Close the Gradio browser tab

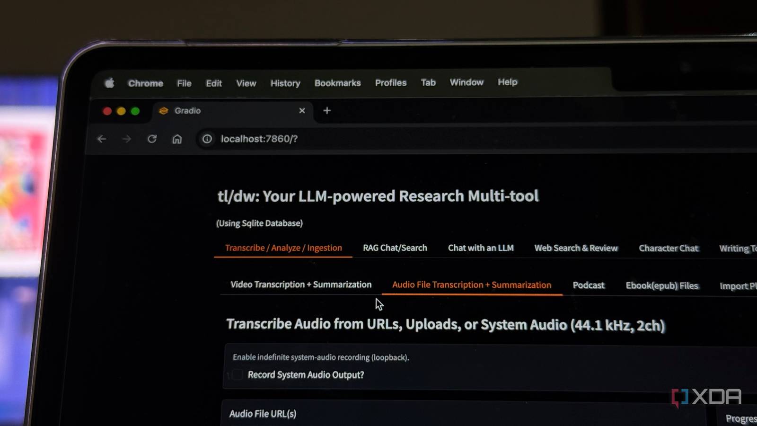coord(302,110)
